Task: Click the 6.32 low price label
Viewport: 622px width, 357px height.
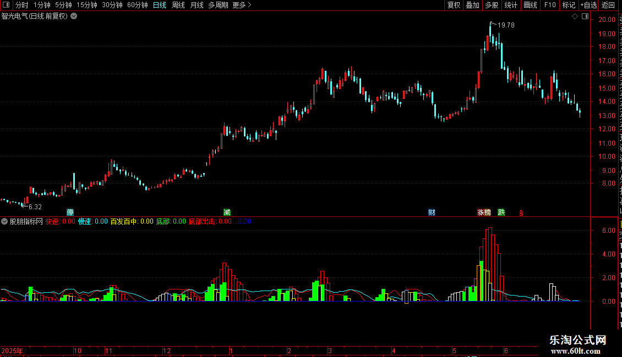Action: (x=35, y=207)
